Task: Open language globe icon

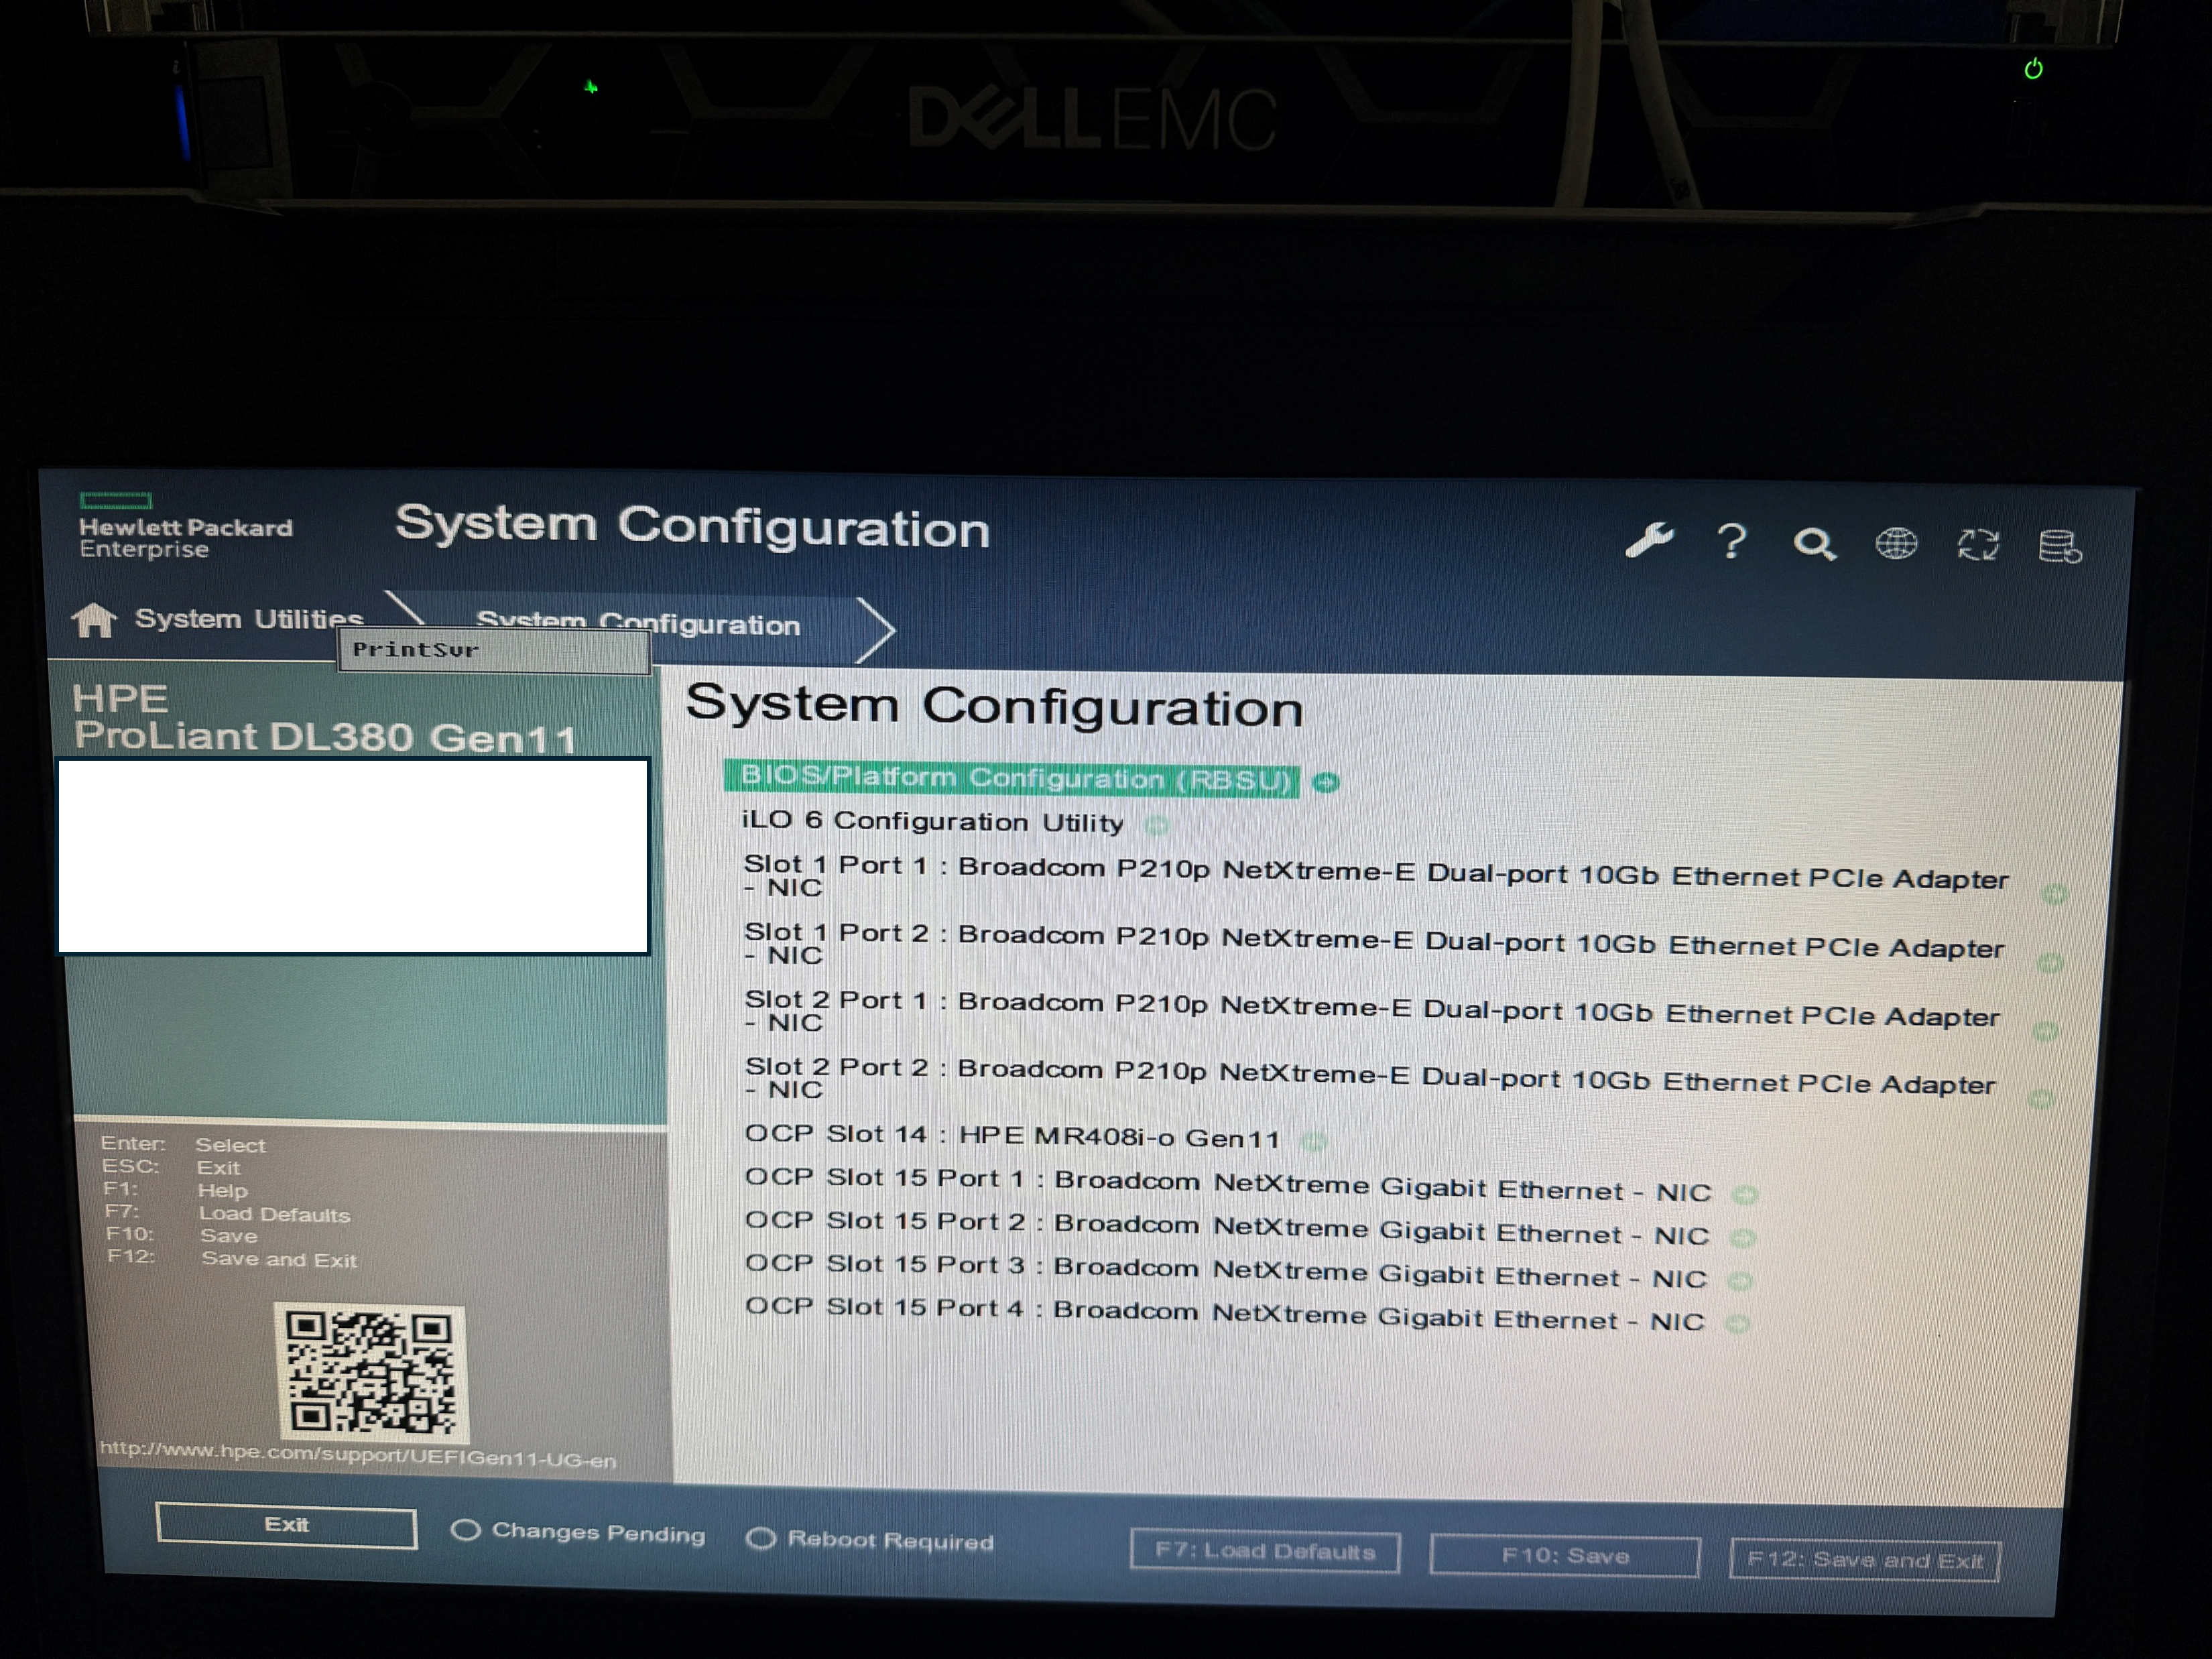Action: coord(1896,544)
